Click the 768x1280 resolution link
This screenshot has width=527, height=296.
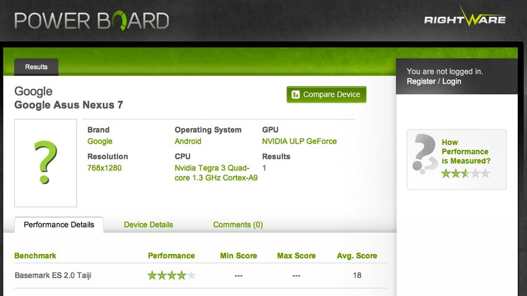point(105,168)
